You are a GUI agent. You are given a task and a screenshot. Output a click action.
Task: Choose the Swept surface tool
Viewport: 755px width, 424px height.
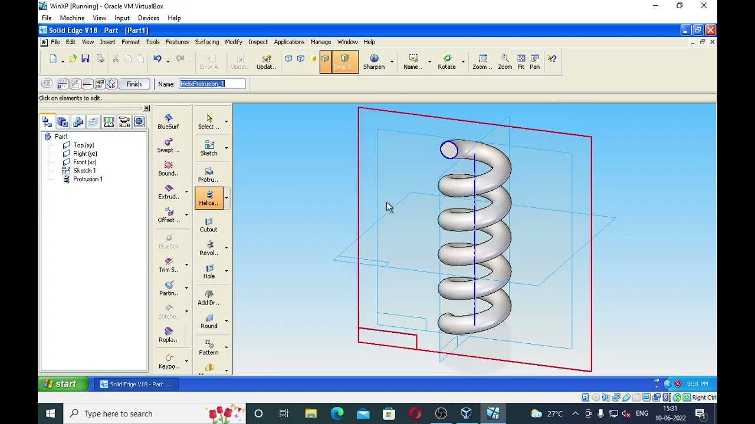(x=168, y=145)
